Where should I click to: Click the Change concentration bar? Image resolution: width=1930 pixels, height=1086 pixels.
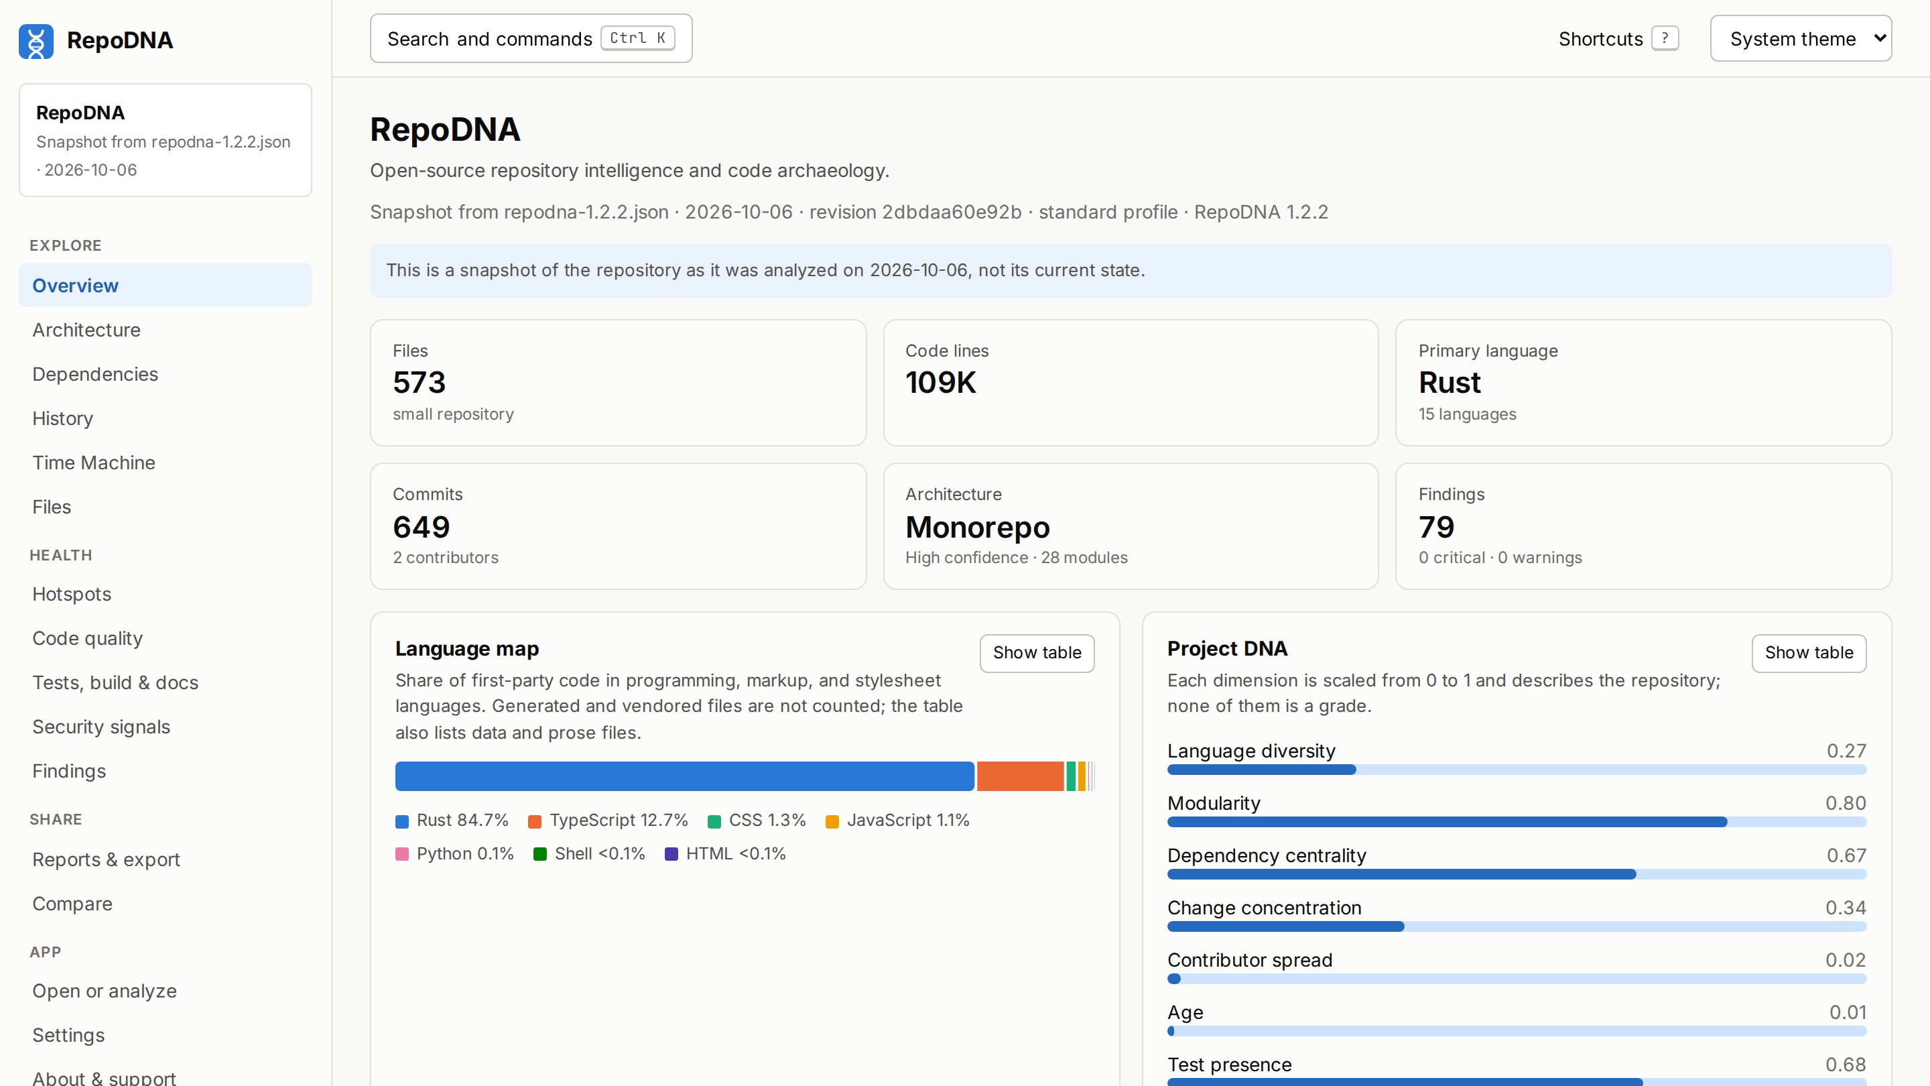pyautogui.click(x=1517, y=927)
